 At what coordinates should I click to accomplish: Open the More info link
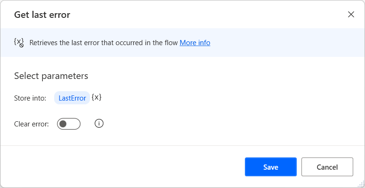195,43
